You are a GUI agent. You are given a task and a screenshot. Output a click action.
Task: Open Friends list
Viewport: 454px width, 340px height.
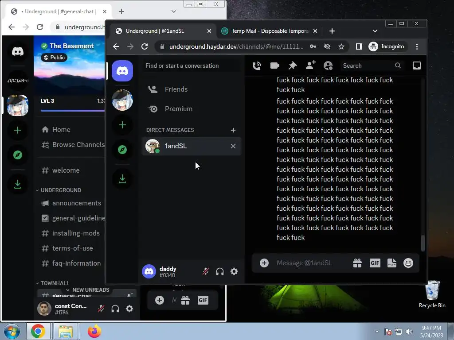tap(192, 89)
